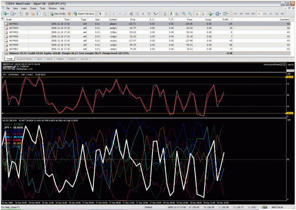Switch to the Account History tab
Viewport: 296px width, 210px height.
click(25, 59)
